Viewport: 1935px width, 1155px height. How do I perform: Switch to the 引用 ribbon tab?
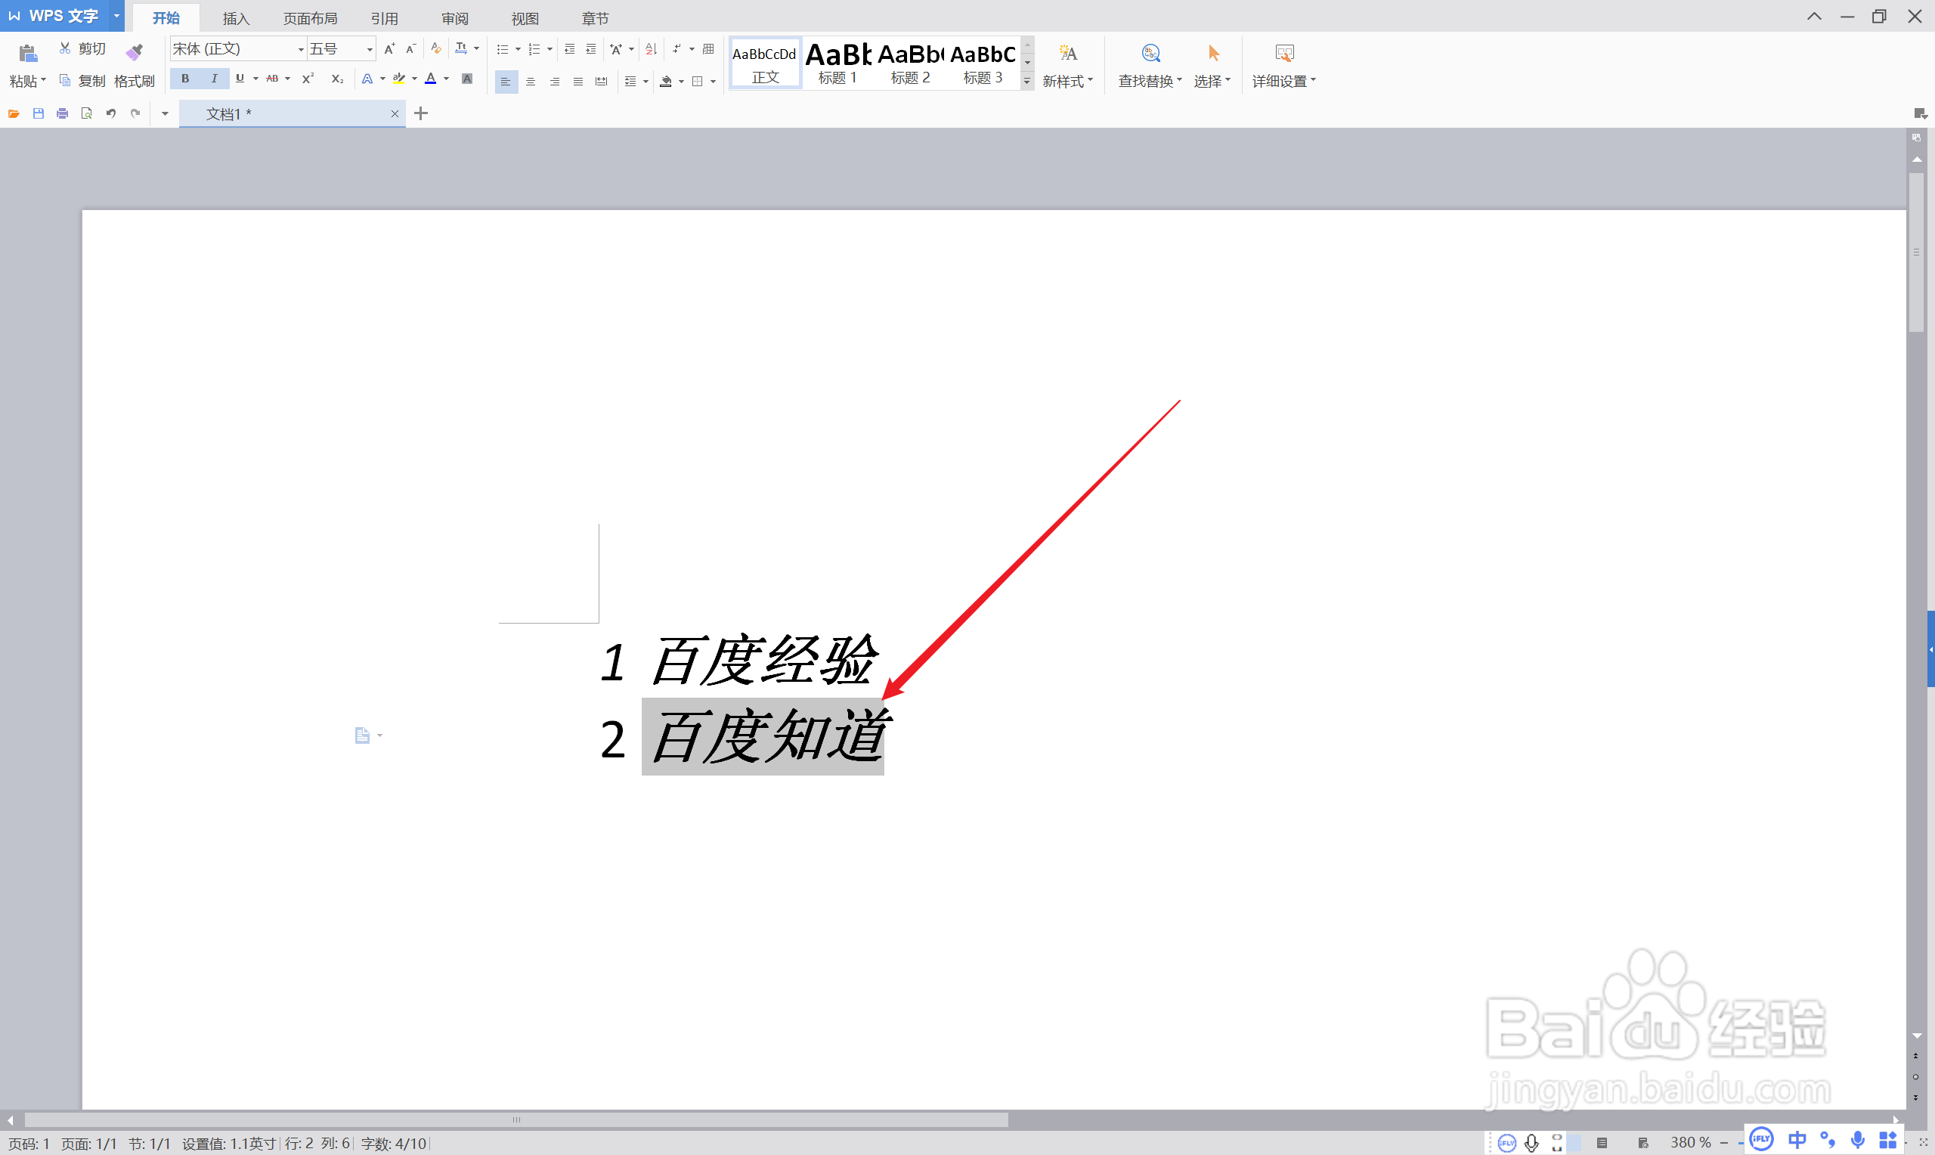tap(385, 18)
